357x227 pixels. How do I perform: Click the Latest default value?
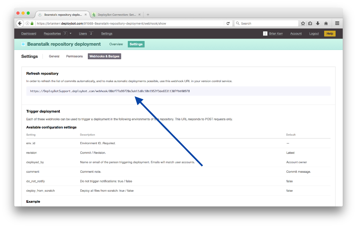tap(290, 153)
